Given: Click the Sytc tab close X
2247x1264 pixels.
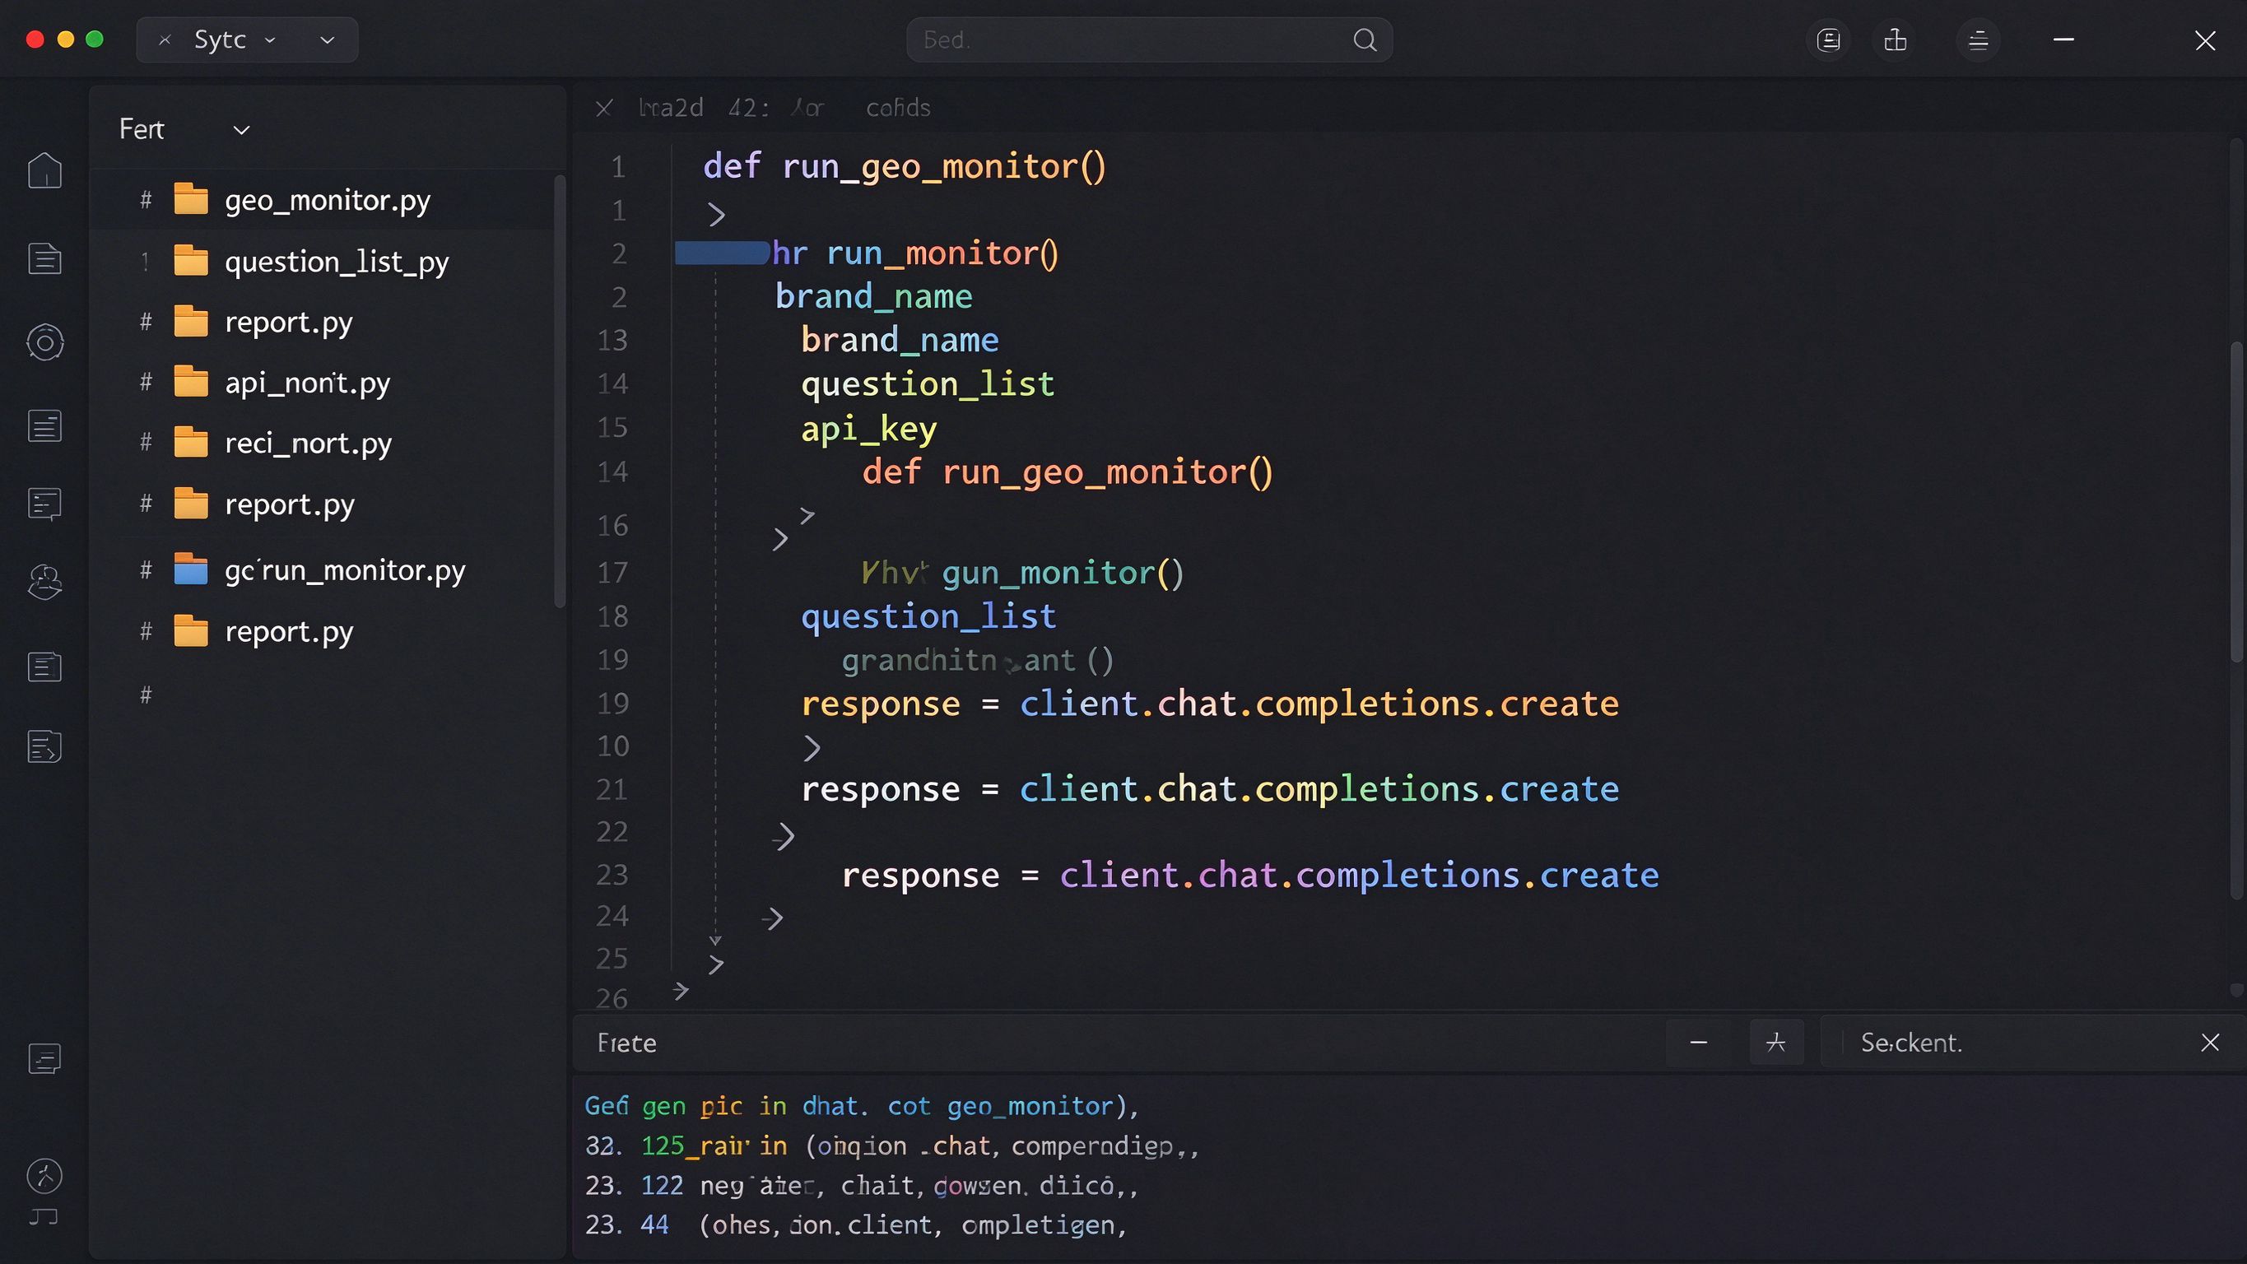Looking at the screenshot, I should 165,40.
